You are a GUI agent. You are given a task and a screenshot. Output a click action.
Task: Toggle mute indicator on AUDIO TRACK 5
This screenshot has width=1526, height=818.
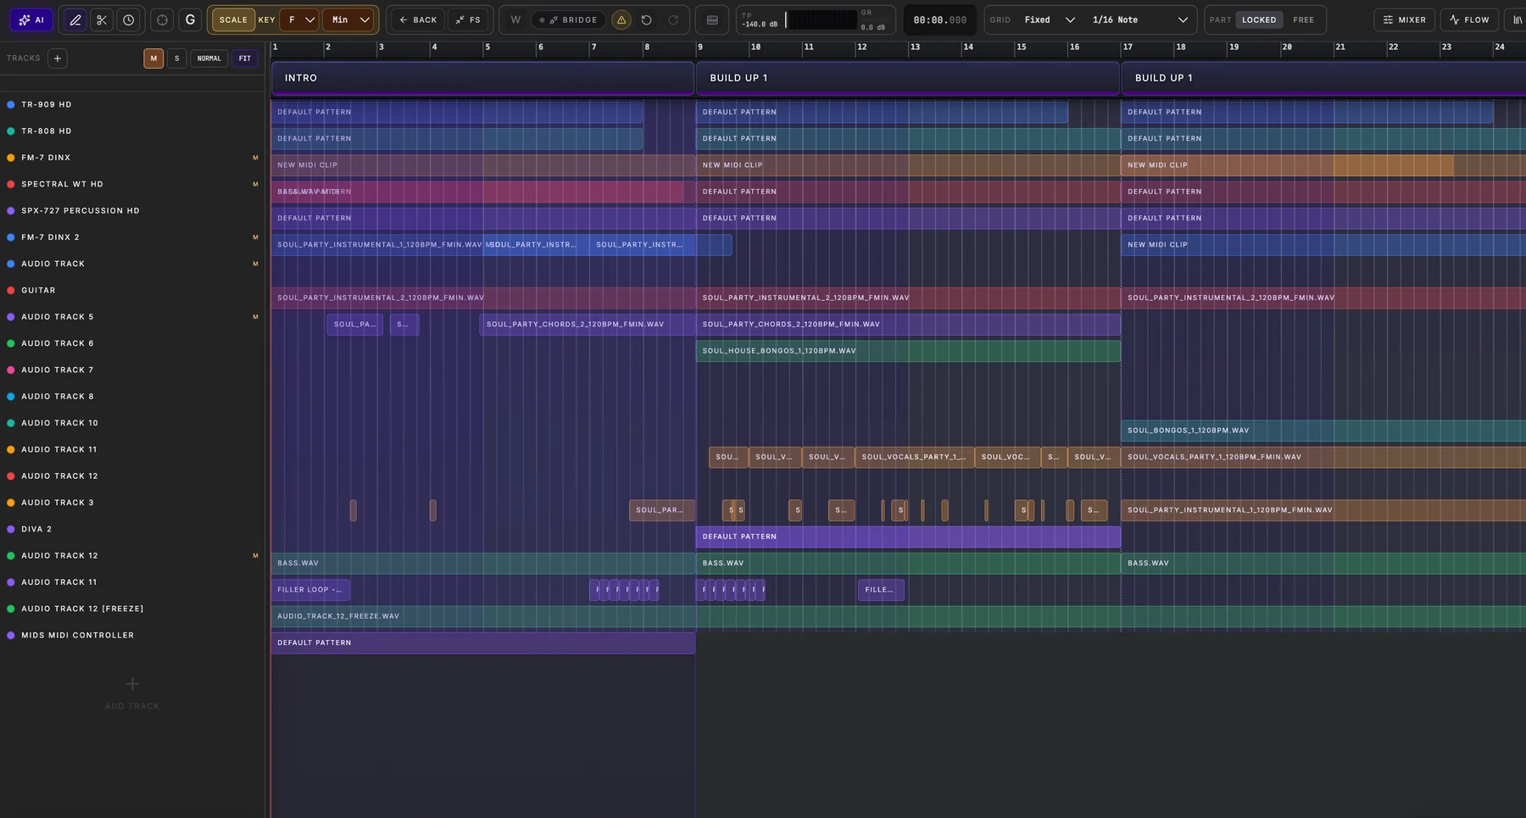(255, 317)
